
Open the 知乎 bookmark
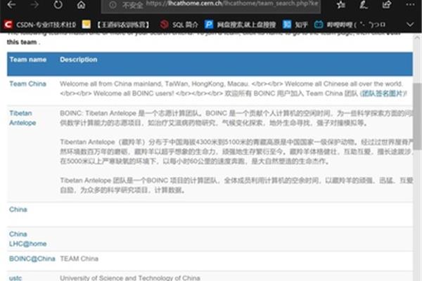[x=295, y=25]
